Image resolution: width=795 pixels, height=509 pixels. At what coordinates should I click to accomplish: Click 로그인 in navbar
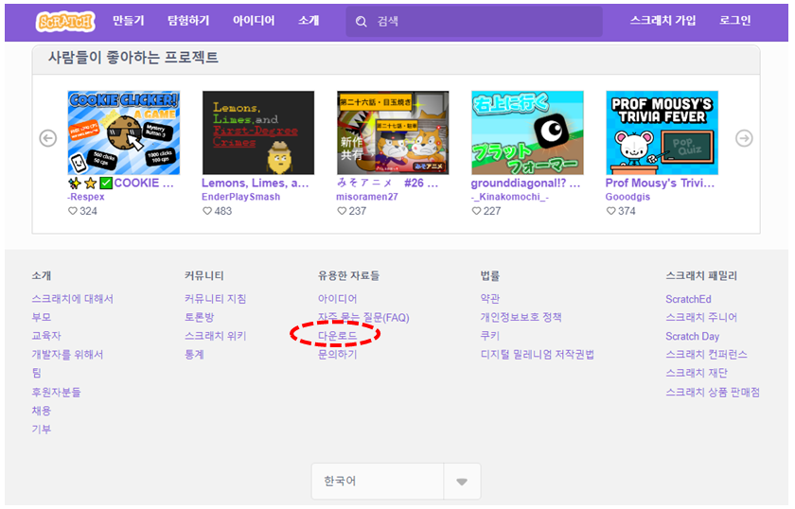point(735,21)
